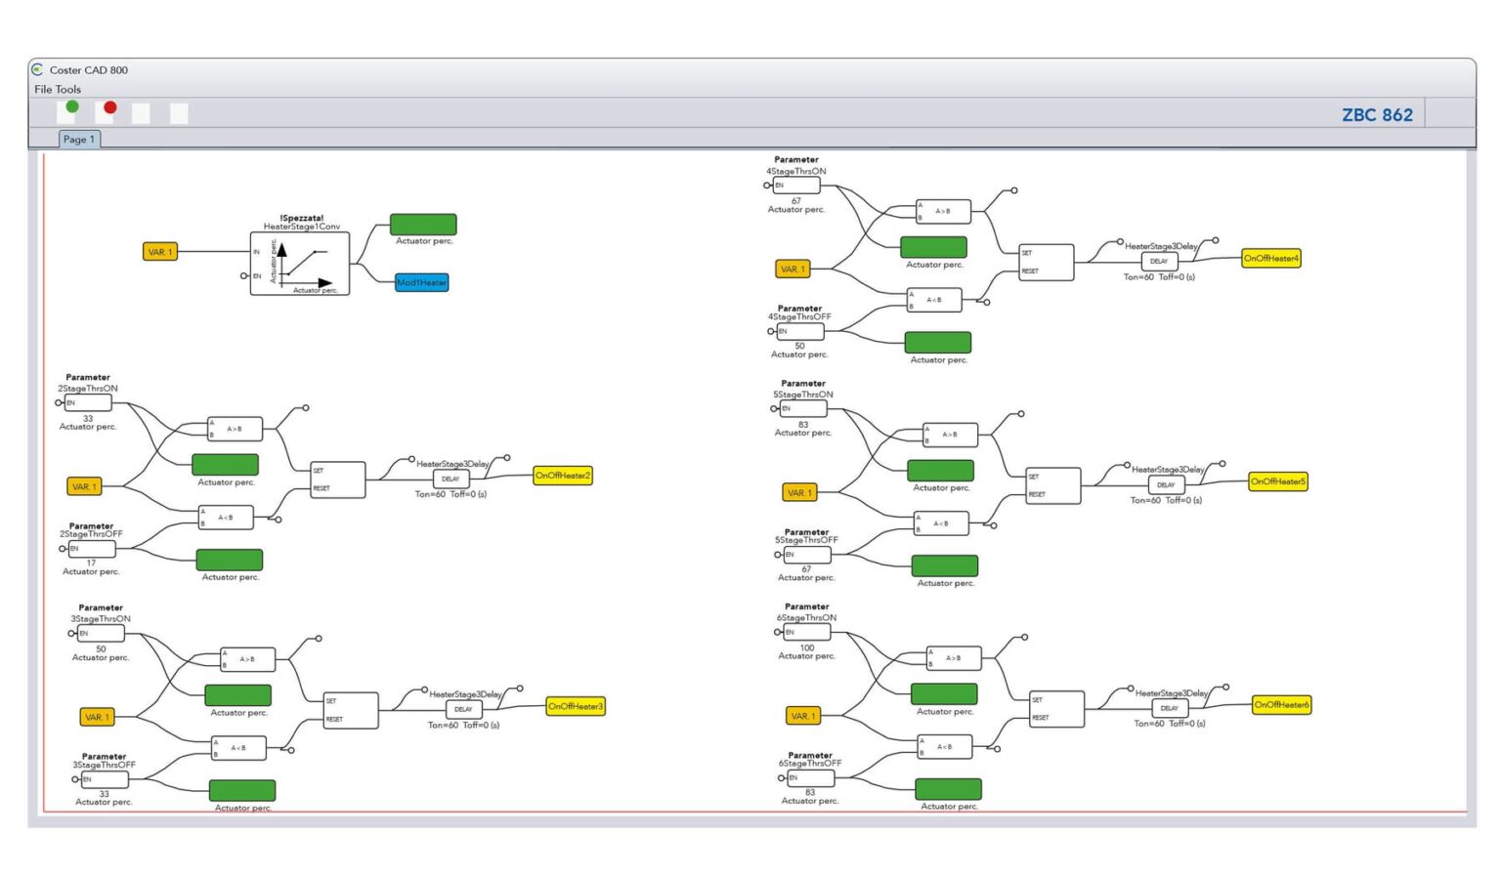1501x877 pixels.
Task: Click the '!Spezzata!' title above HeaterStage1Conv
Action: [x=301, y=218]
